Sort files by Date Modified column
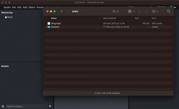The image size is (179, 109). pos(109,18)
